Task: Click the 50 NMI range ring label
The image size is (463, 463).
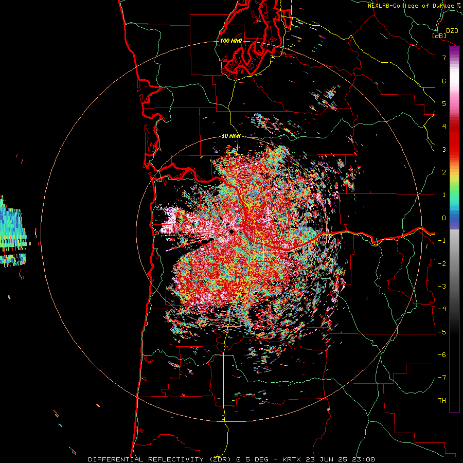Action: 231,136
